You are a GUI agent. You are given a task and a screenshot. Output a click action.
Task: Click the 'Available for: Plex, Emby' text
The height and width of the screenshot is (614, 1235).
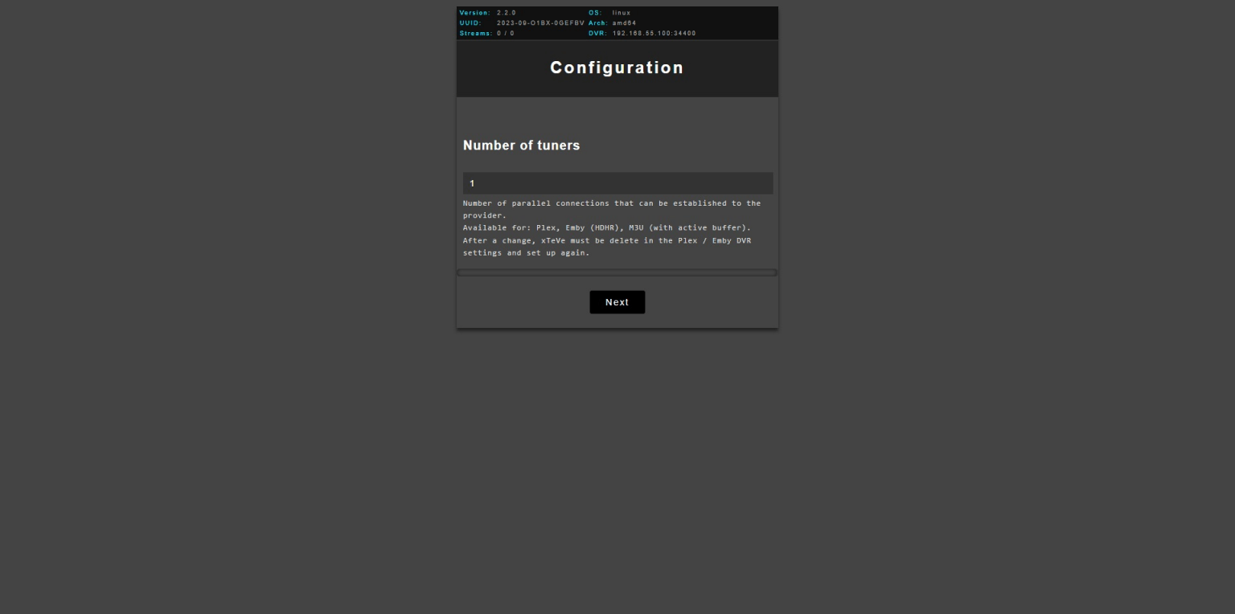606,228
